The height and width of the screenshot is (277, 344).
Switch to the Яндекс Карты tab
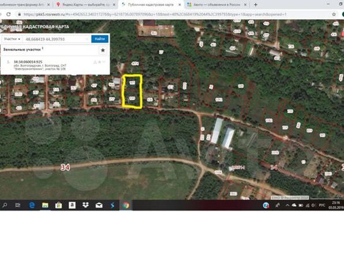click(85, 5)
